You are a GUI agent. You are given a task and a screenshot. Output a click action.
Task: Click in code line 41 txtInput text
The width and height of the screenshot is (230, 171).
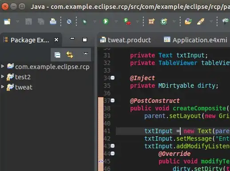click(x=159, y=131)
